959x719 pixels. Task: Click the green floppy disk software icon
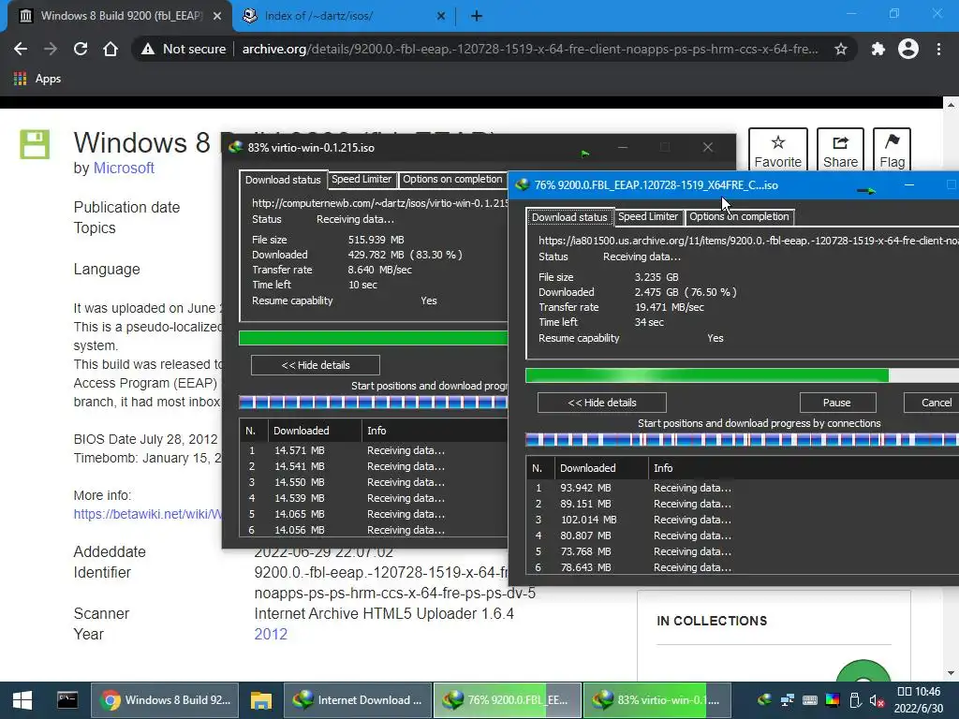[x=35, y=144]
